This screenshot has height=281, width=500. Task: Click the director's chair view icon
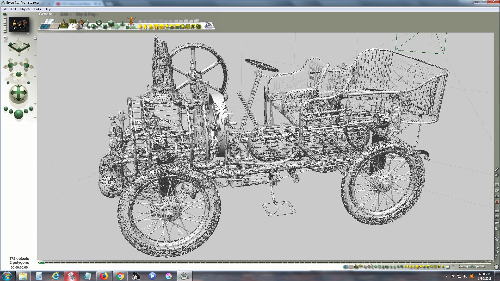tap(4, 39)
